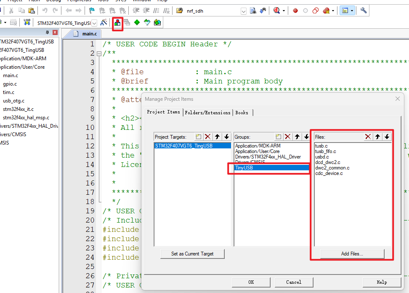Select usb_otg.c in the project tree

13,101
